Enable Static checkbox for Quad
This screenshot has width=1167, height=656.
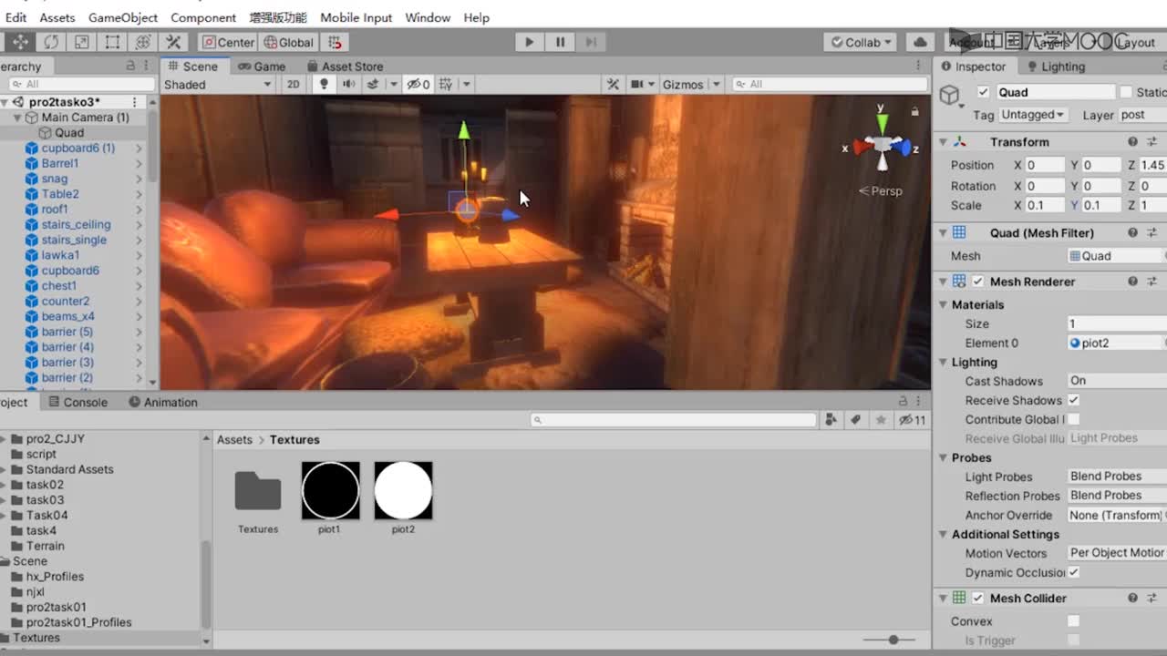[x=1126, y=92]
